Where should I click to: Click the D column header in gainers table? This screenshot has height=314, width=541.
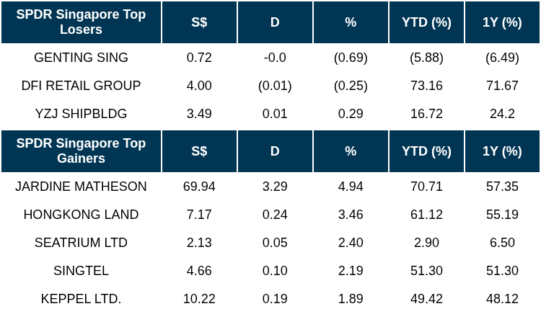coord(275,151)
